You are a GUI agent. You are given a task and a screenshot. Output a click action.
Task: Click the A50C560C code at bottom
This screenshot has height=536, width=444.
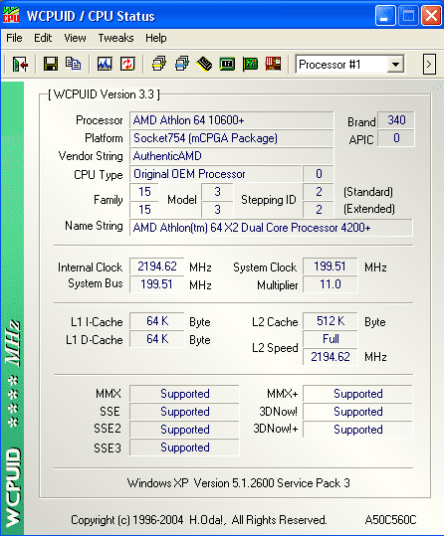click(390, 520)
